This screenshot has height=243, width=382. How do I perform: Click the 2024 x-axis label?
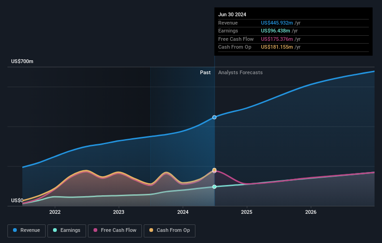[183, 212]
